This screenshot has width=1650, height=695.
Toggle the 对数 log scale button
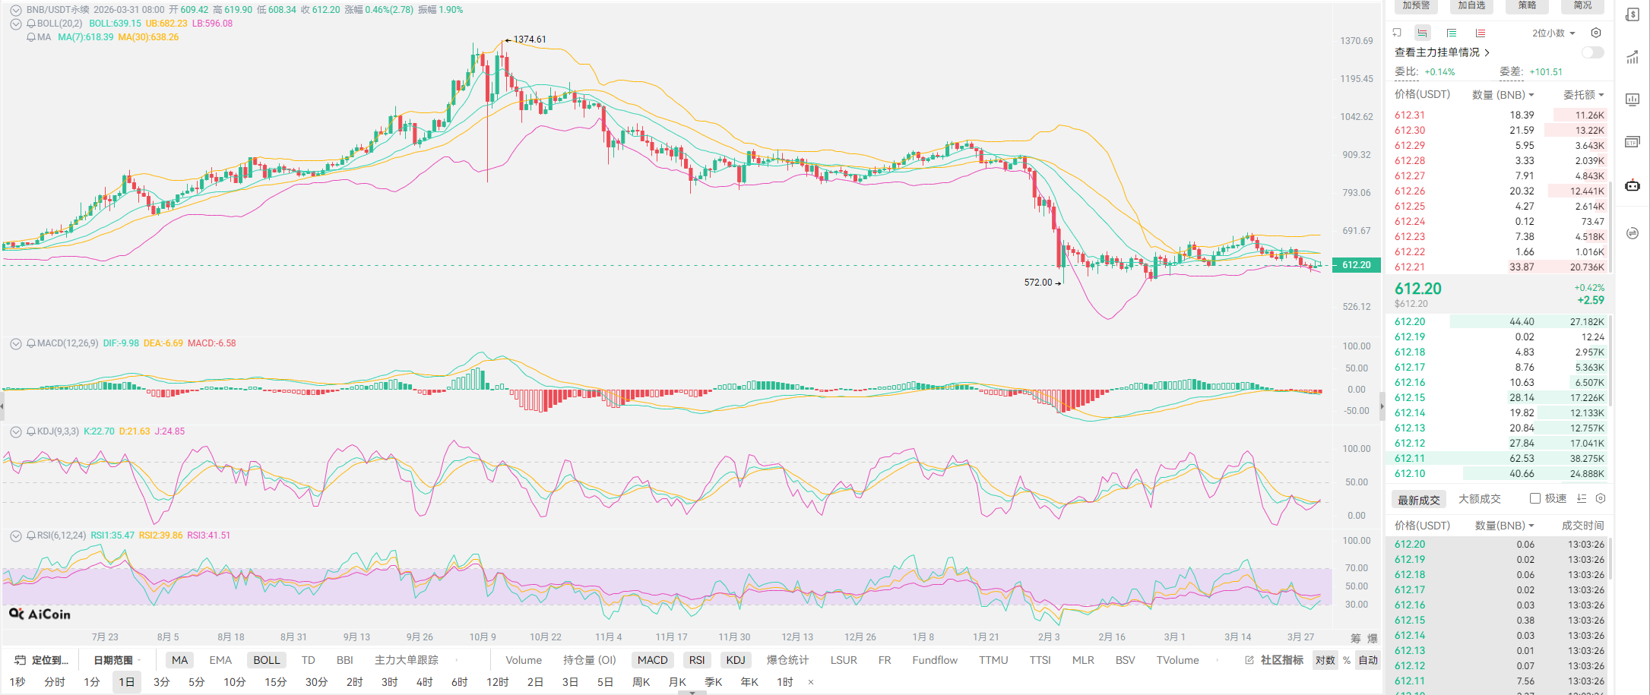1325,660
